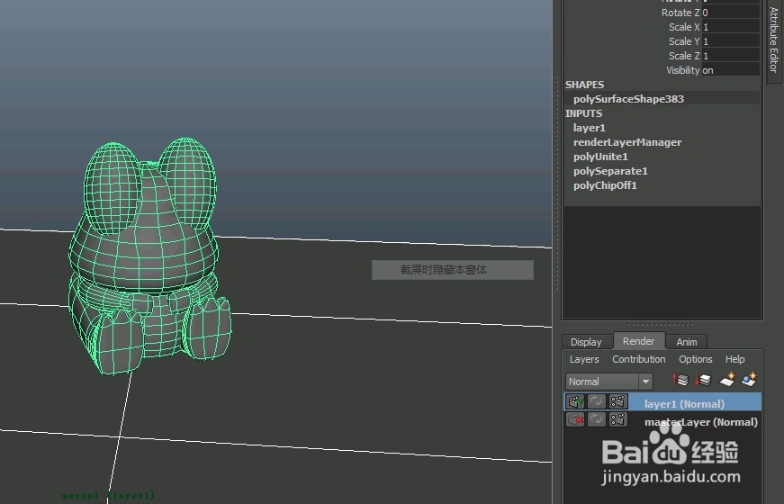
Task: Switch to the Render tab
Action: (x=638, y=341)
